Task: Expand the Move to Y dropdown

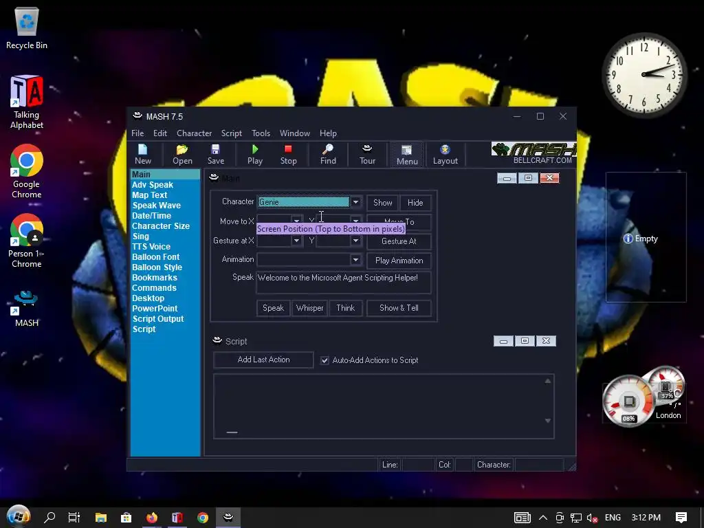Action: 355,221
